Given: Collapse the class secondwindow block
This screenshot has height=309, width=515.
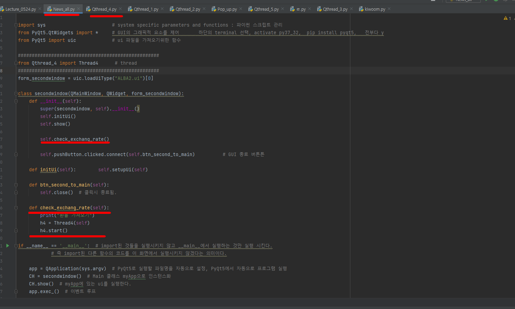Looking at the screenshot, I should 16,93.
